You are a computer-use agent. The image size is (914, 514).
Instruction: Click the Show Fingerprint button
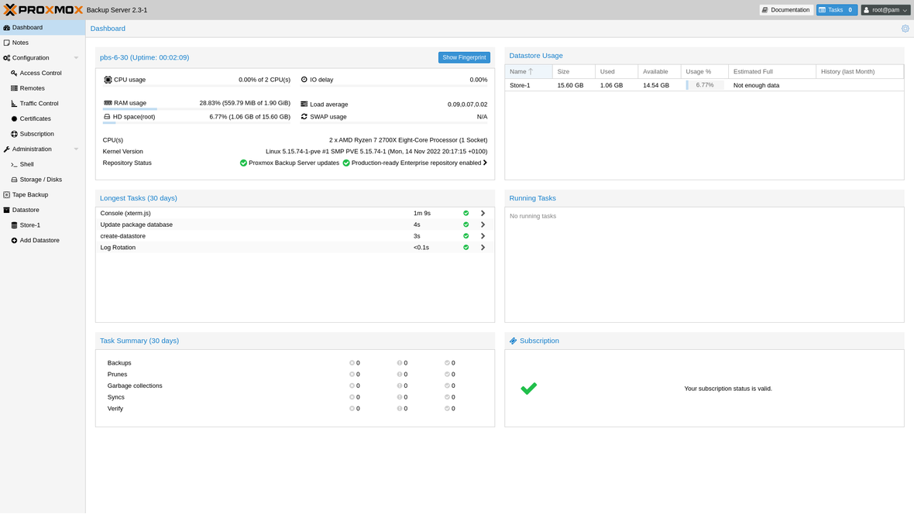point(464,57)
